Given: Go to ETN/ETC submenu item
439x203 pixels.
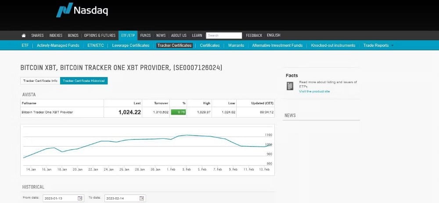Looking at the screenshot, I should coord(95,45).
